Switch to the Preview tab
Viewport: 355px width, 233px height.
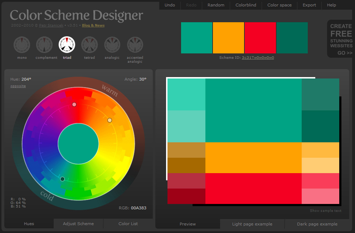coord(188,224)
